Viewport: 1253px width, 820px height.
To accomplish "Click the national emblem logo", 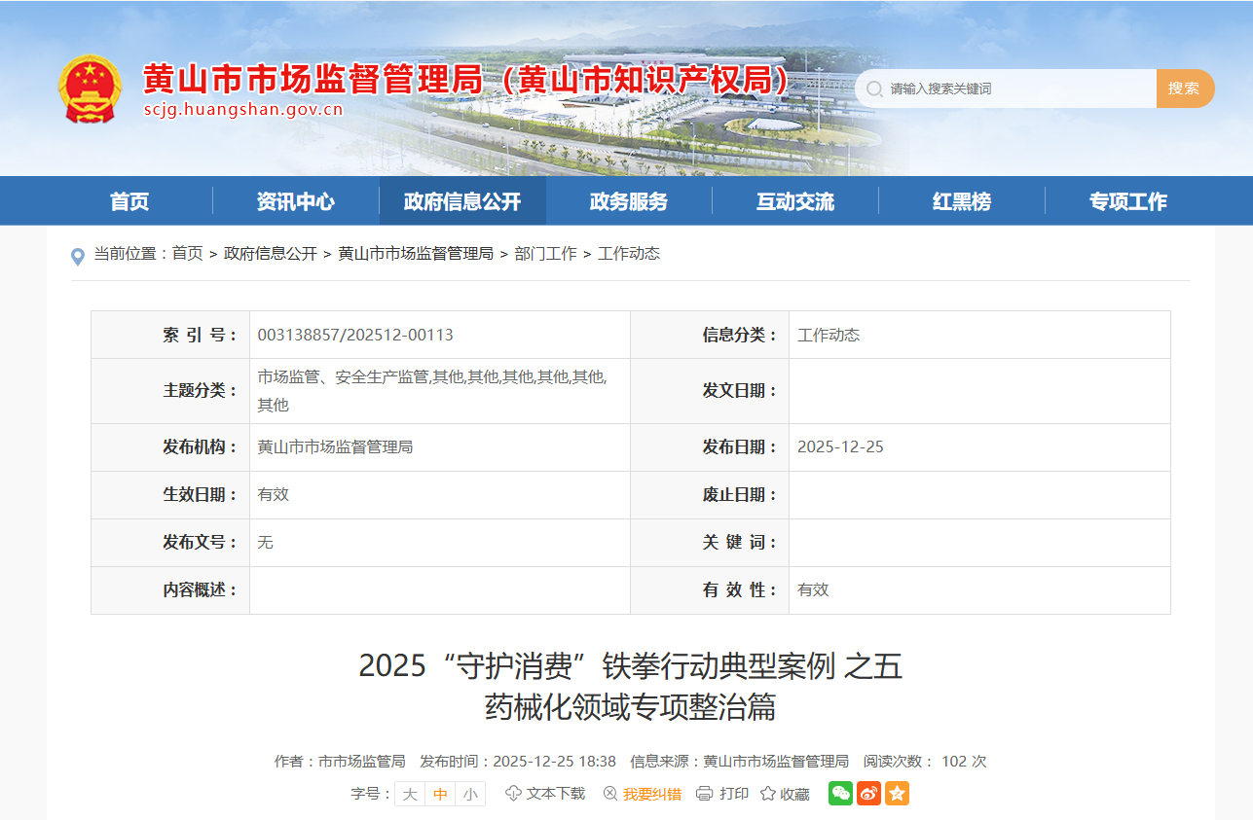I will pyautogui.click(x=90, y=89).
